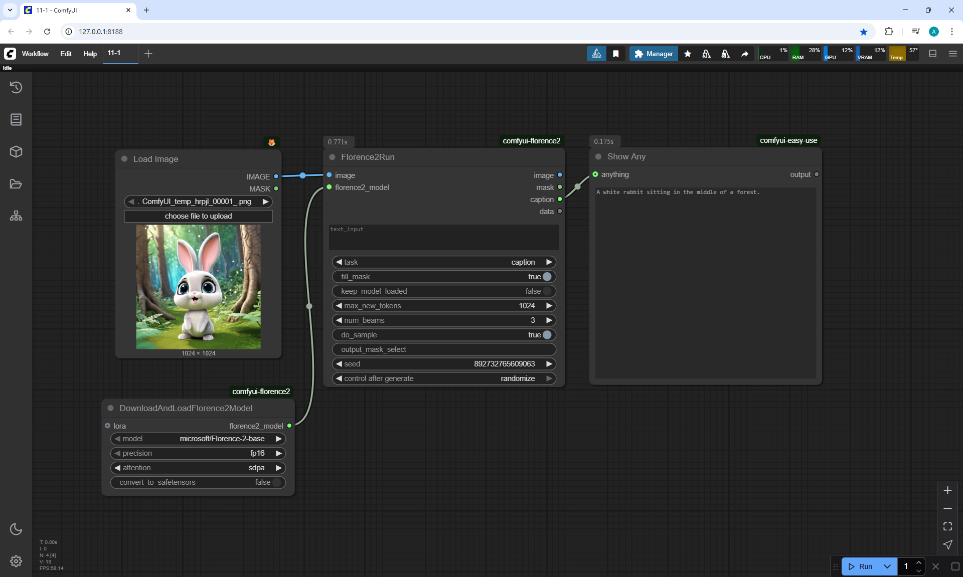Open the node library cube icon

coord(16,151)
